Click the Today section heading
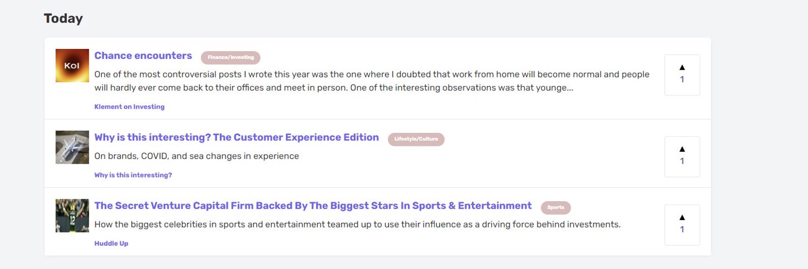This screenshot has width=808, height=269. [x=64, y=19]
